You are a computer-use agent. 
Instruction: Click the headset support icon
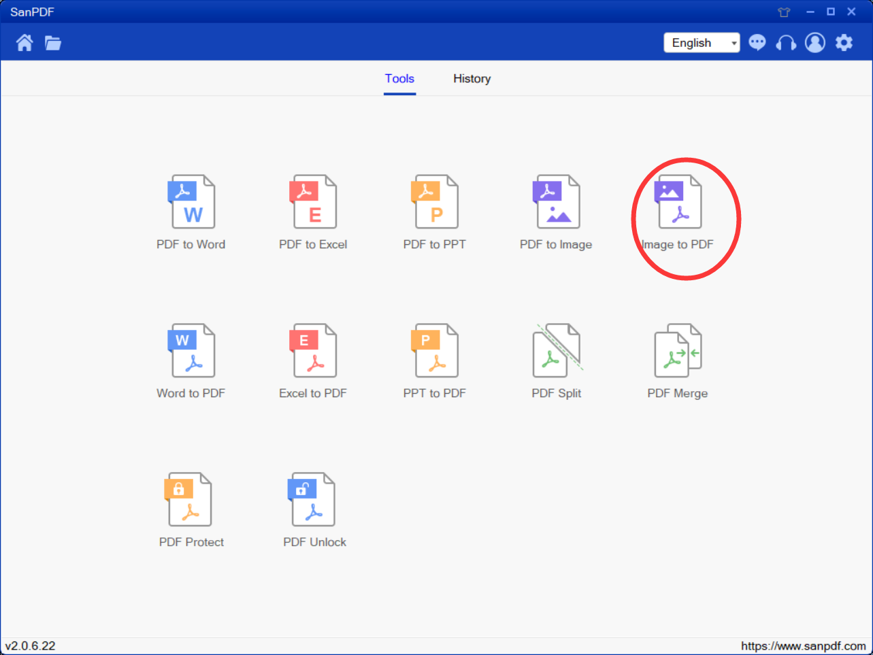point(785,42)
